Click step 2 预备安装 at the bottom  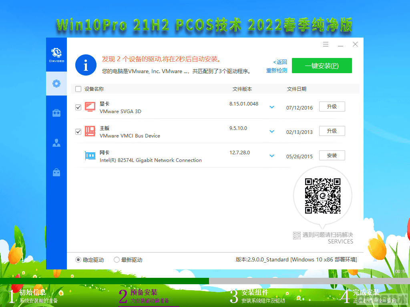pos(144,296)
